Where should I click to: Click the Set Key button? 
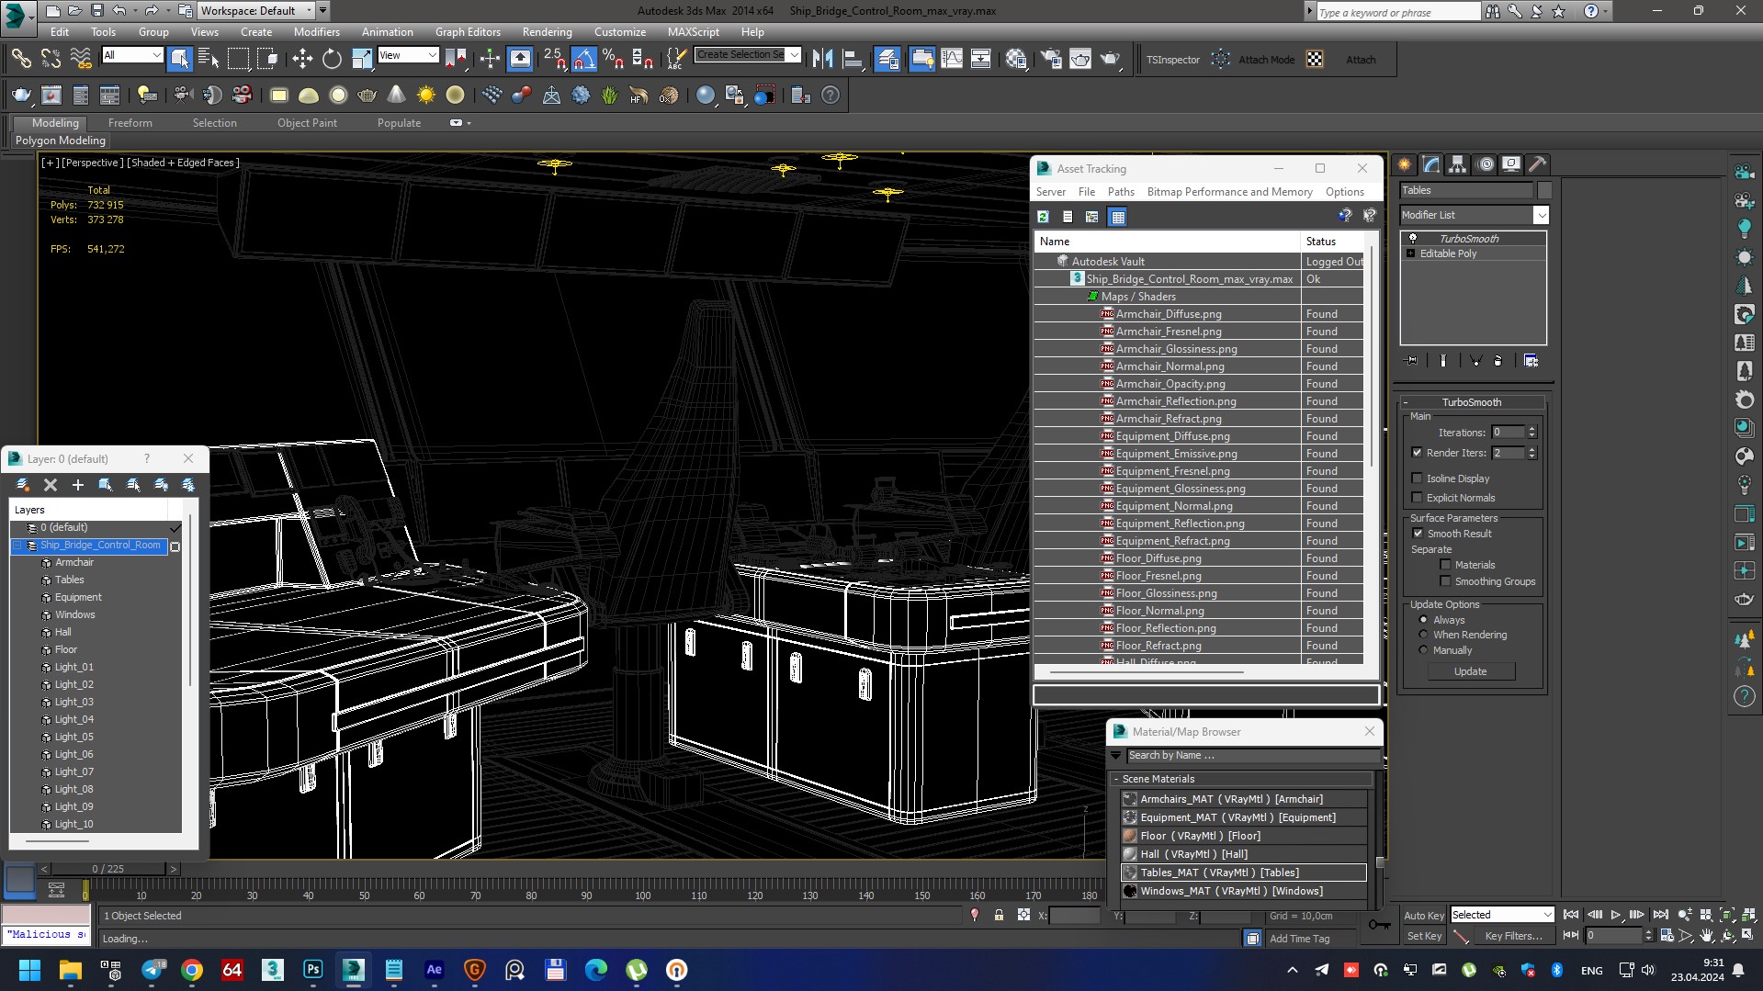pos(1424,936)
